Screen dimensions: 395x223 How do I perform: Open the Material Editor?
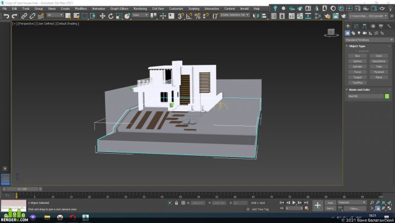(x=318, y=16)
